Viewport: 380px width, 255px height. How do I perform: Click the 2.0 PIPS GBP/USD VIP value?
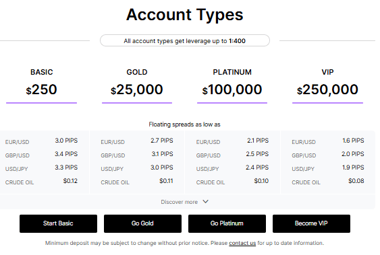click(353, 154)
